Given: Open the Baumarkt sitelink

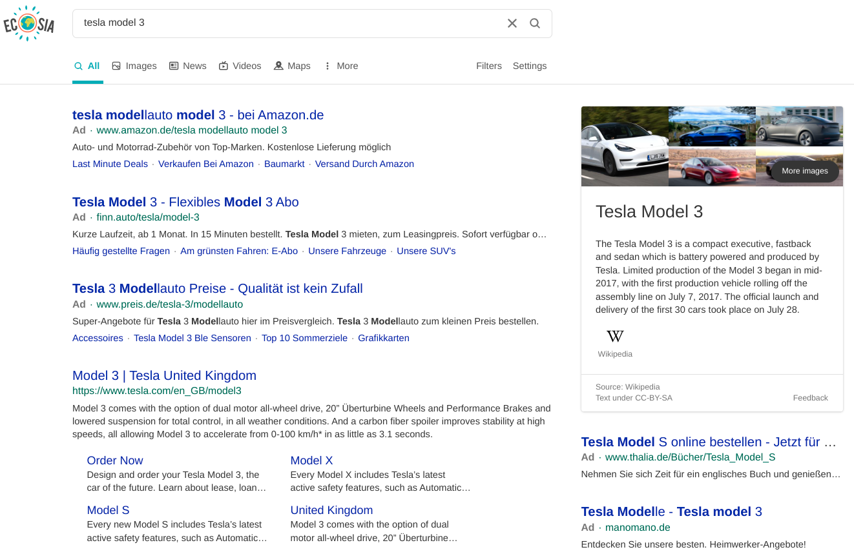Looking at the screenshot, I should 284,164.
